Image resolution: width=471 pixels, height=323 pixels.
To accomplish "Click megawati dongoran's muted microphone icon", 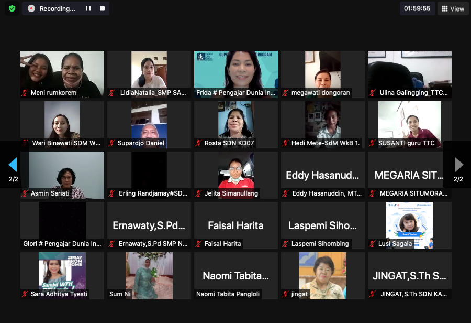I will point(285,93).
